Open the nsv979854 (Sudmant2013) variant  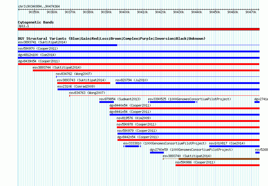(120, 99)
